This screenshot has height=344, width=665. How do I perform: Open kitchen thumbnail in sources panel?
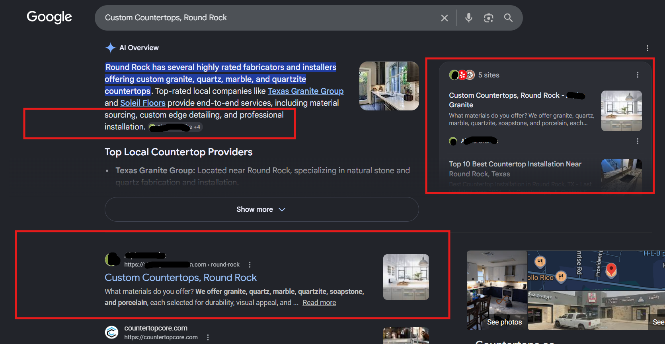(x=621, y=111)
